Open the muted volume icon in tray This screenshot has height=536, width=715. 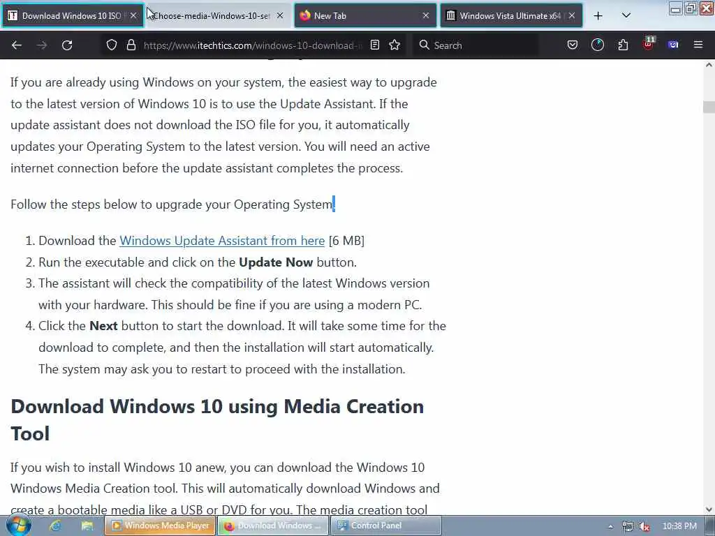pos(644,526)
